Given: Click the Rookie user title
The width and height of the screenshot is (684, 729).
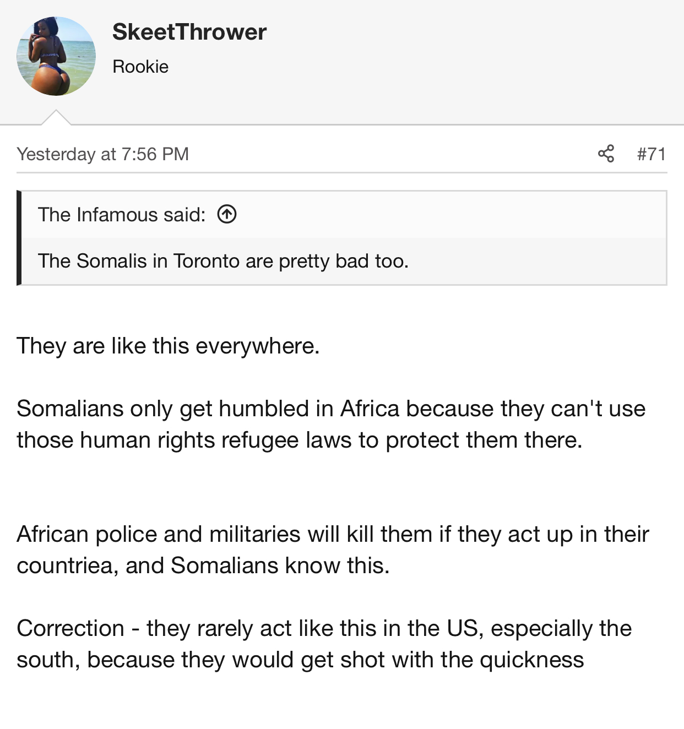Looking at the screenshot, I should click(140, 67).
